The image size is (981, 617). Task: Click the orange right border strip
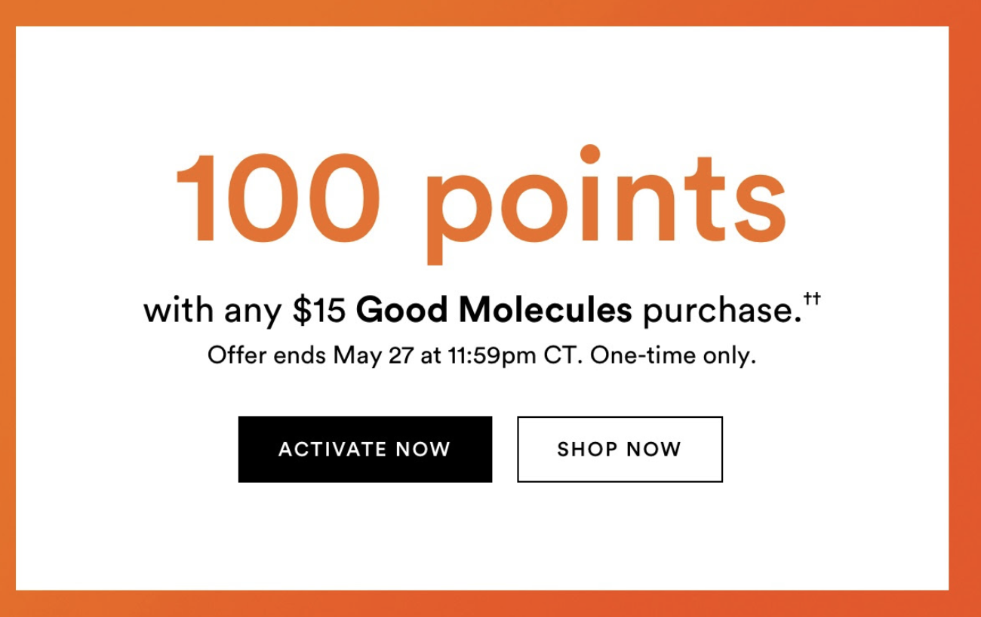(x=965, y=308)
